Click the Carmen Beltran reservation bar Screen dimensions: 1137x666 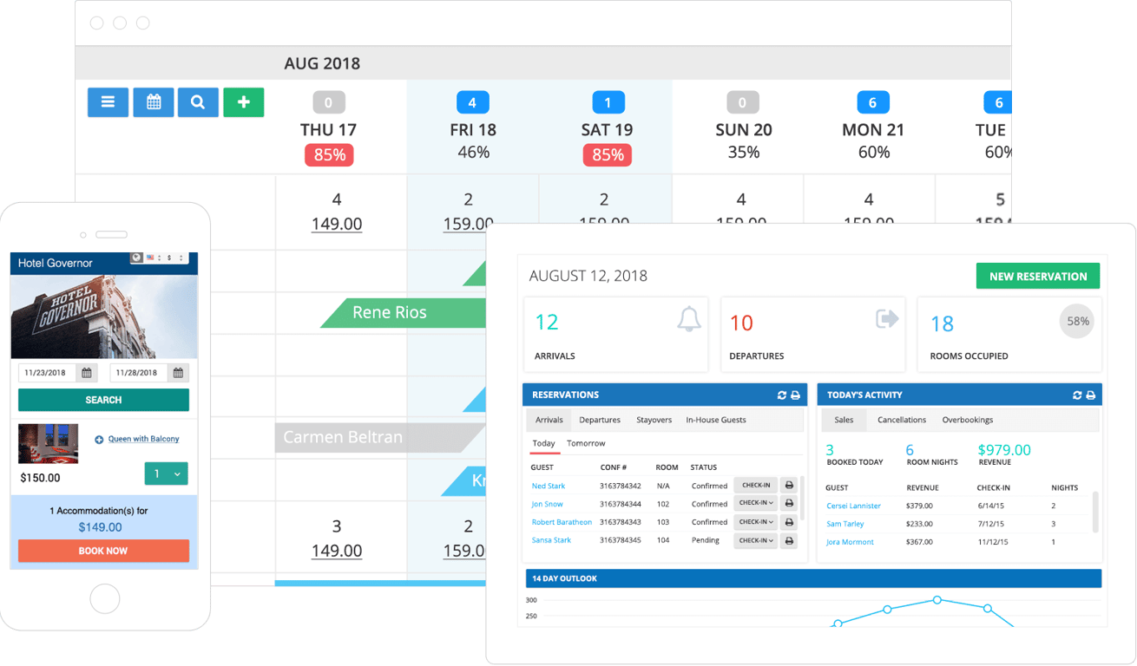tap(379, 437)
